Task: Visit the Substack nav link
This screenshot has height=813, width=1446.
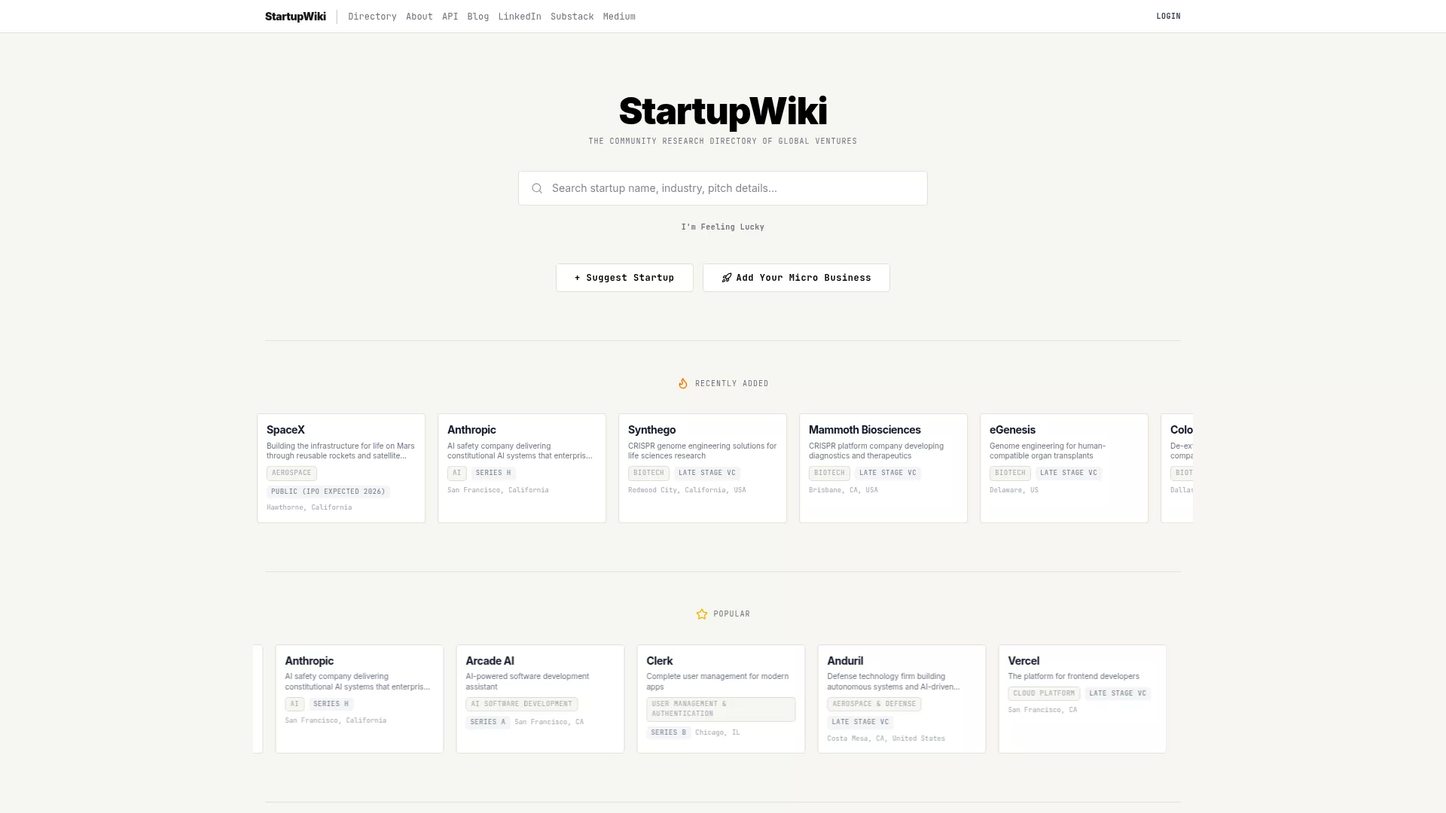Action: 572,17
